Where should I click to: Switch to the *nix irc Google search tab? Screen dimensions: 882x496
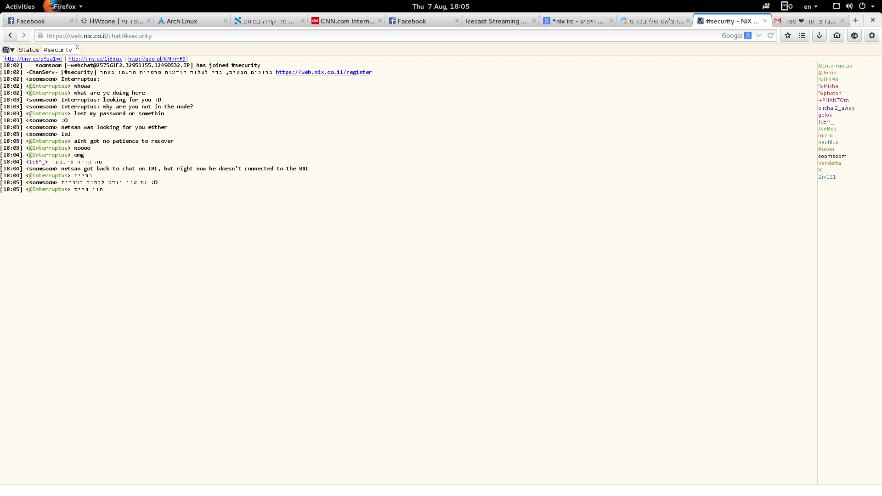(x=578, y=21)
